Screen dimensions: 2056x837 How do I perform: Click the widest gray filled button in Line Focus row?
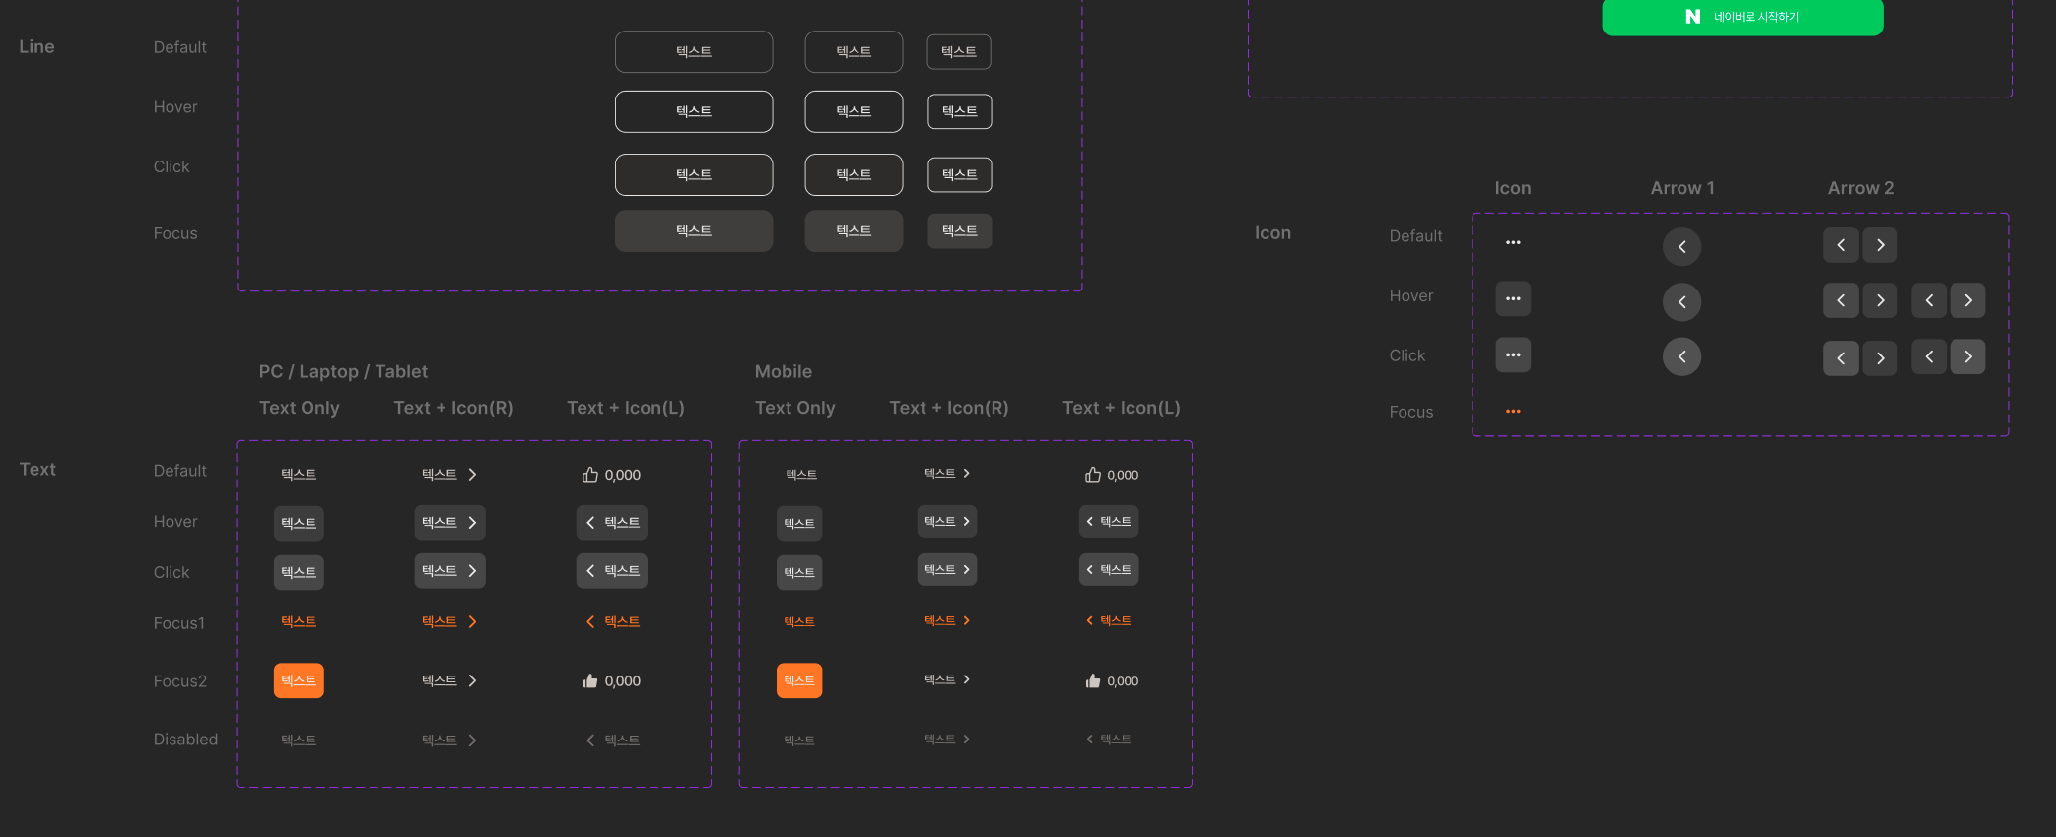click(x=694, y=231)
